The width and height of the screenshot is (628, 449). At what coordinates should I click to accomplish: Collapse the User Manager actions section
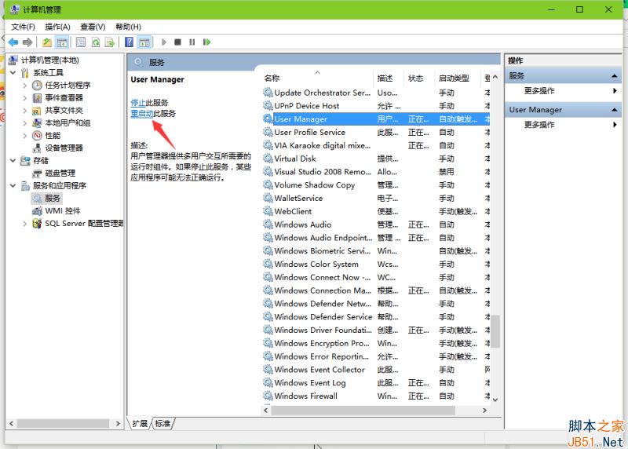[614, 109]
